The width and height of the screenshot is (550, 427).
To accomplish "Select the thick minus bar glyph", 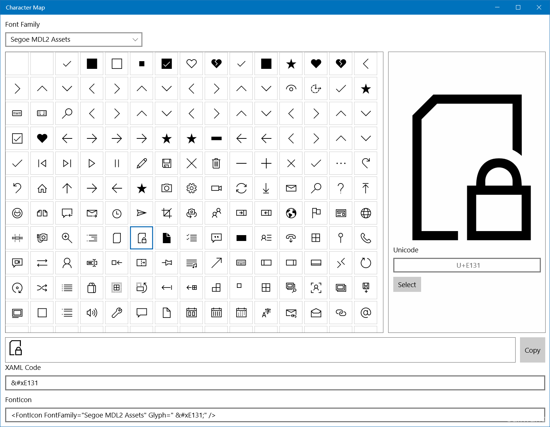I will tap(216, 138).
